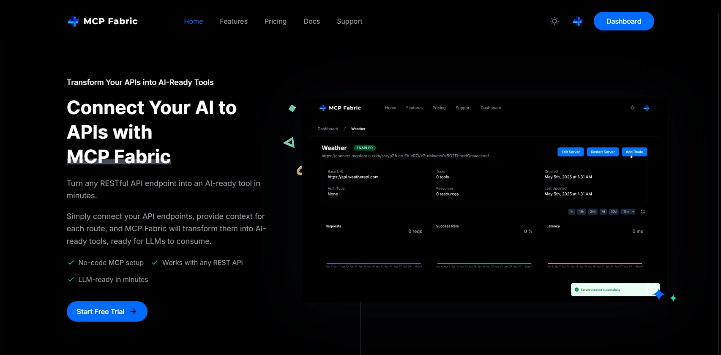Click the MCP Fabric logo inside preview screenshot
The width and height of the screenshot is (721, 355).
[340, 108]
